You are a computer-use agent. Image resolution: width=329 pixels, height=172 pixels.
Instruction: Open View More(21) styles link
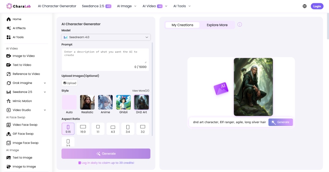point(141,91)
